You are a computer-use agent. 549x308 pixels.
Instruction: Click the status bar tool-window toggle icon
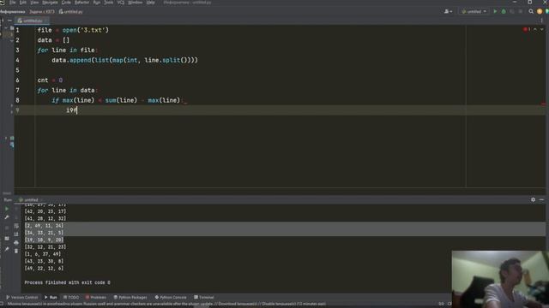(2, 305)
